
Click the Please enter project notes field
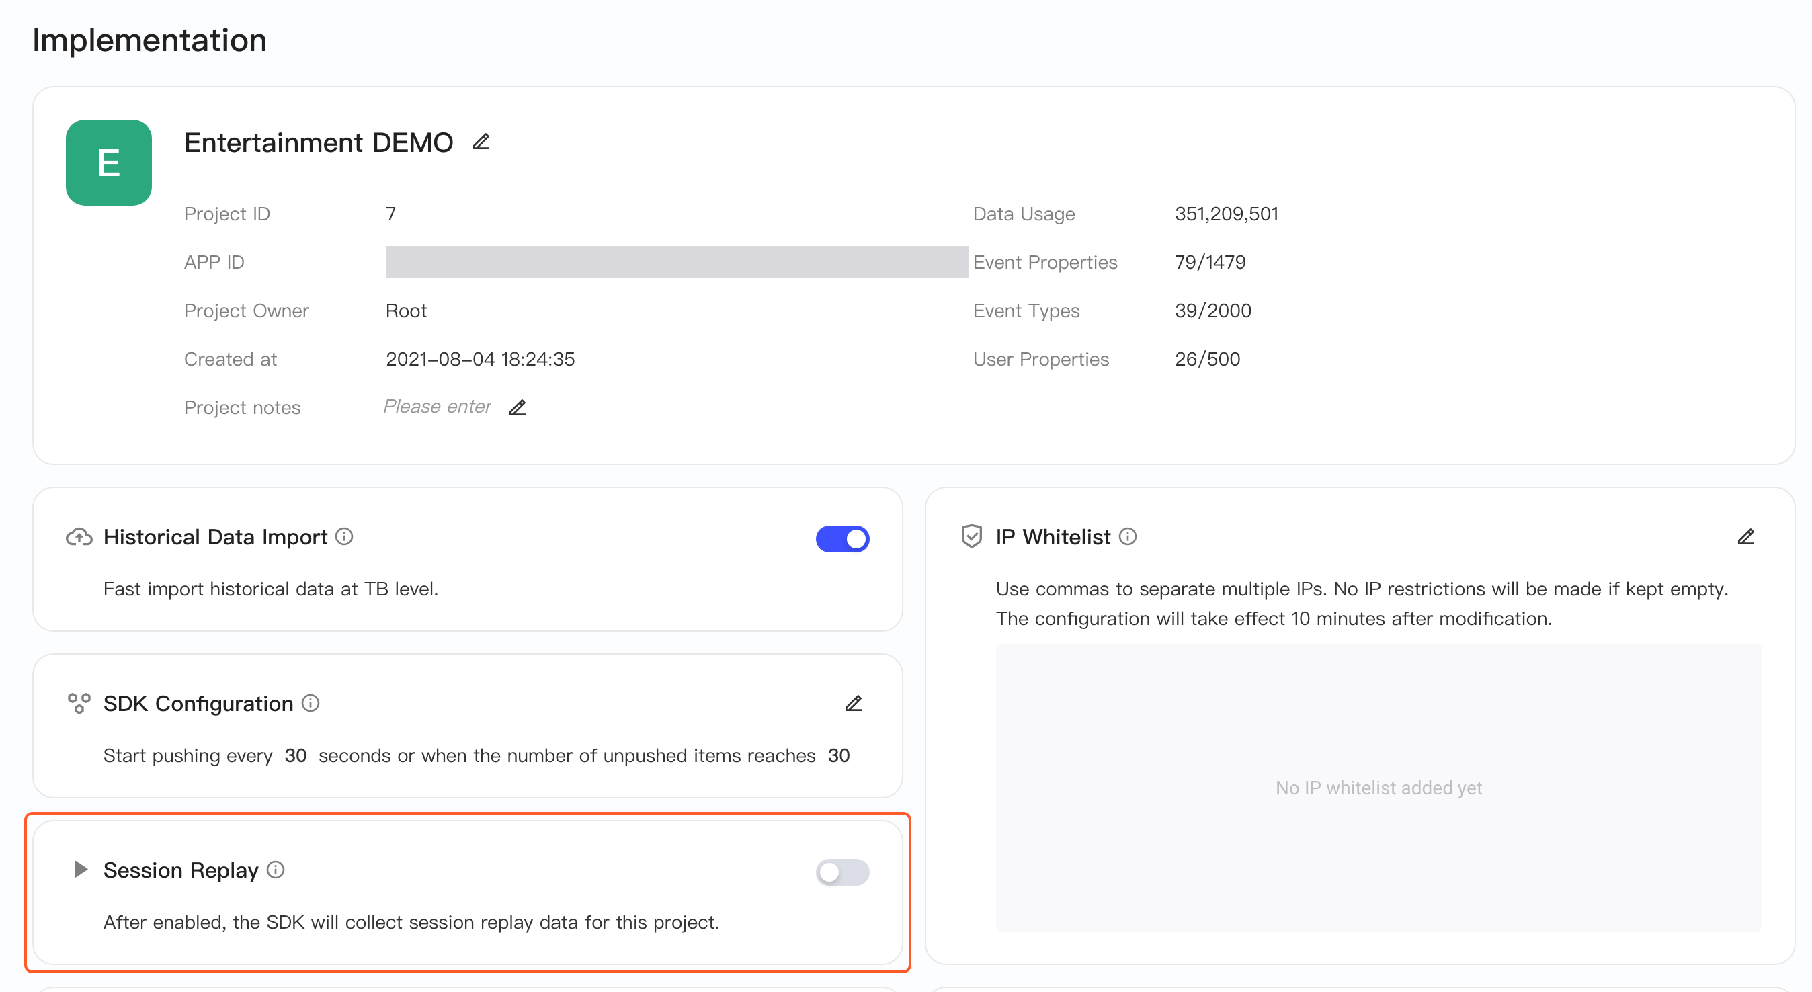click(437, 407)
